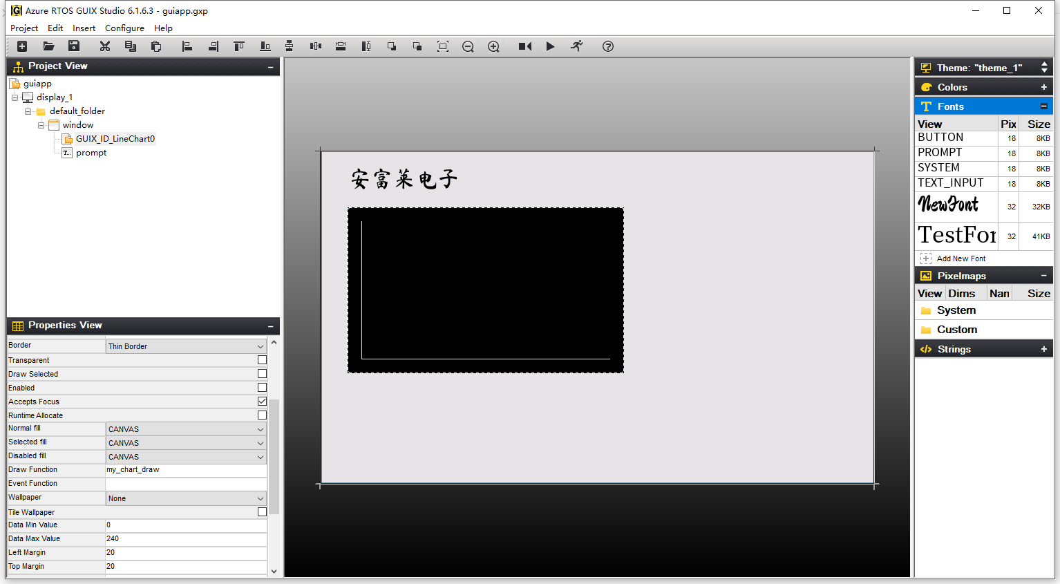1060x584 pixels.
Task: Make selected widgets equal height
Action: click(366, 46)
